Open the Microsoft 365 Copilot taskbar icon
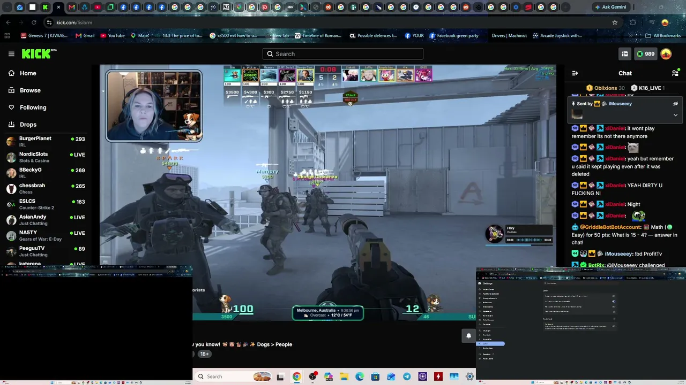Viewport: 686px width, 385px height. [x=328, y=376]
